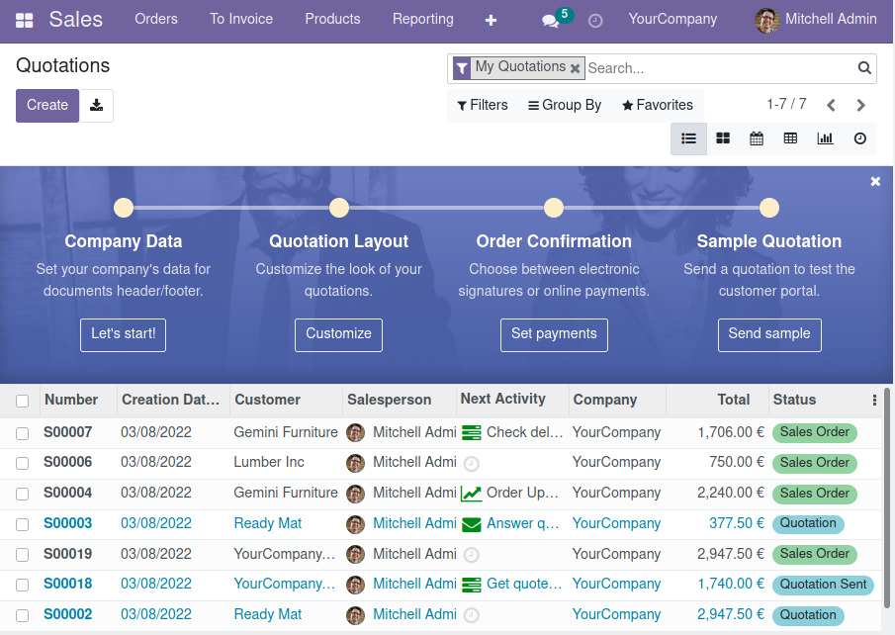
Task: Check the select-all records checkbox
Action: coord(22,400)
